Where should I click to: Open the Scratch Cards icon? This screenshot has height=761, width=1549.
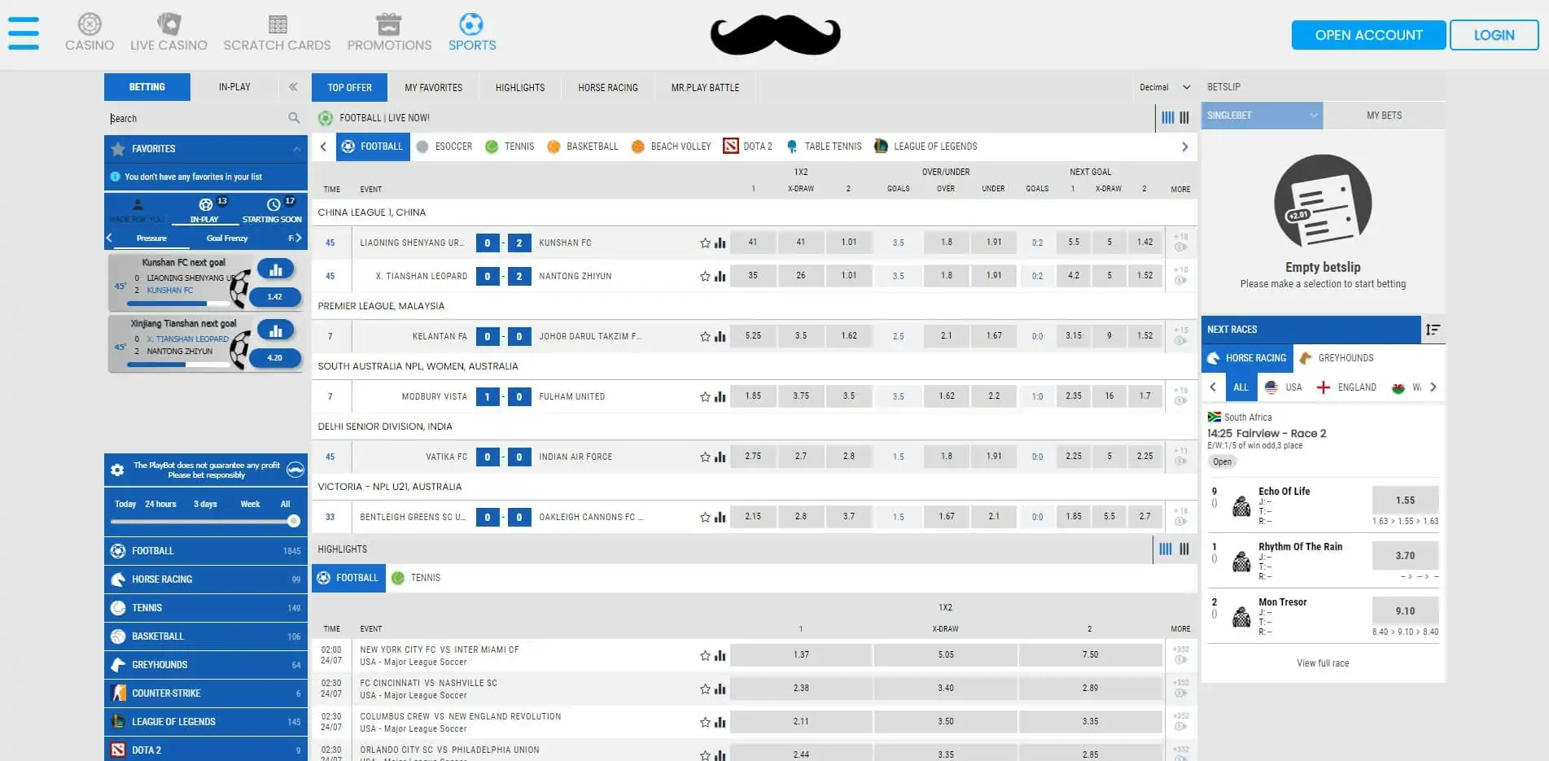tap(277, 24)
